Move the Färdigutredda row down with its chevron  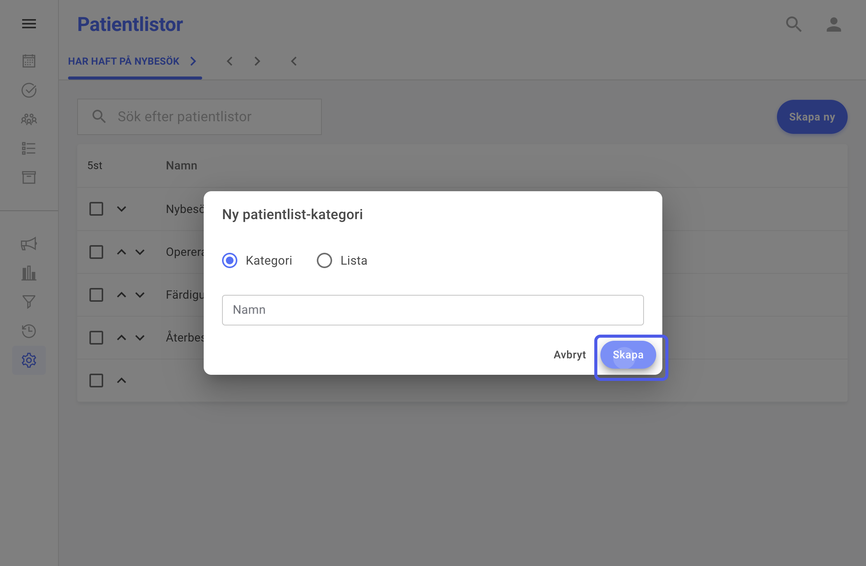click(140, 295)
